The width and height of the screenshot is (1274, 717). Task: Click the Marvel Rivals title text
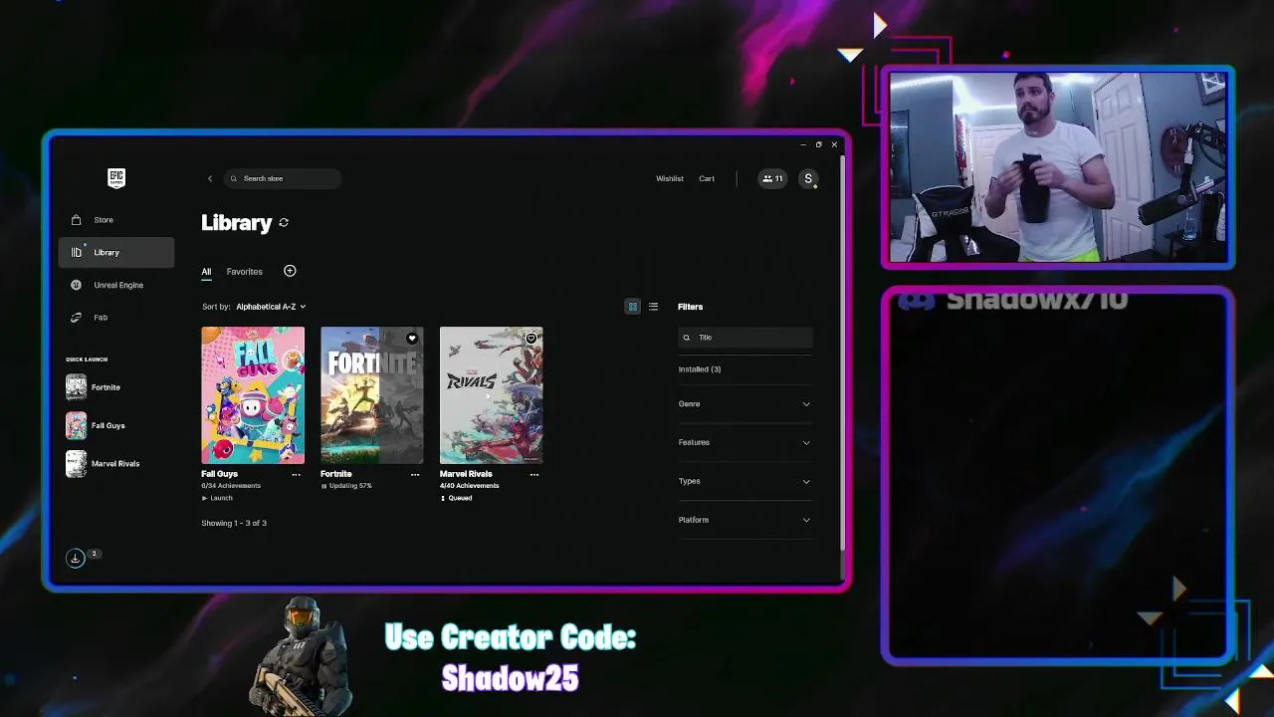pyautogui.click(x=466, y=474)
